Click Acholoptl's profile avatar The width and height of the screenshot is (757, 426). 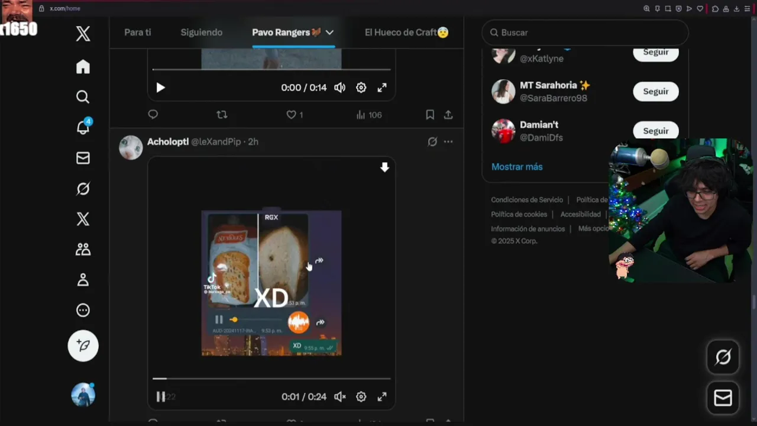pos(131,148)
